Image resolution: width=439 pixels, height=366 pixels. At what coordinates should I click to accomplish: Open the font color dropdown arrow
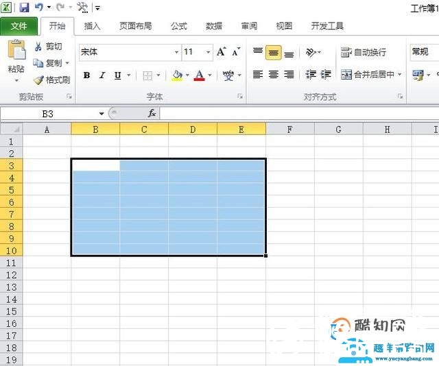point(210,75)
